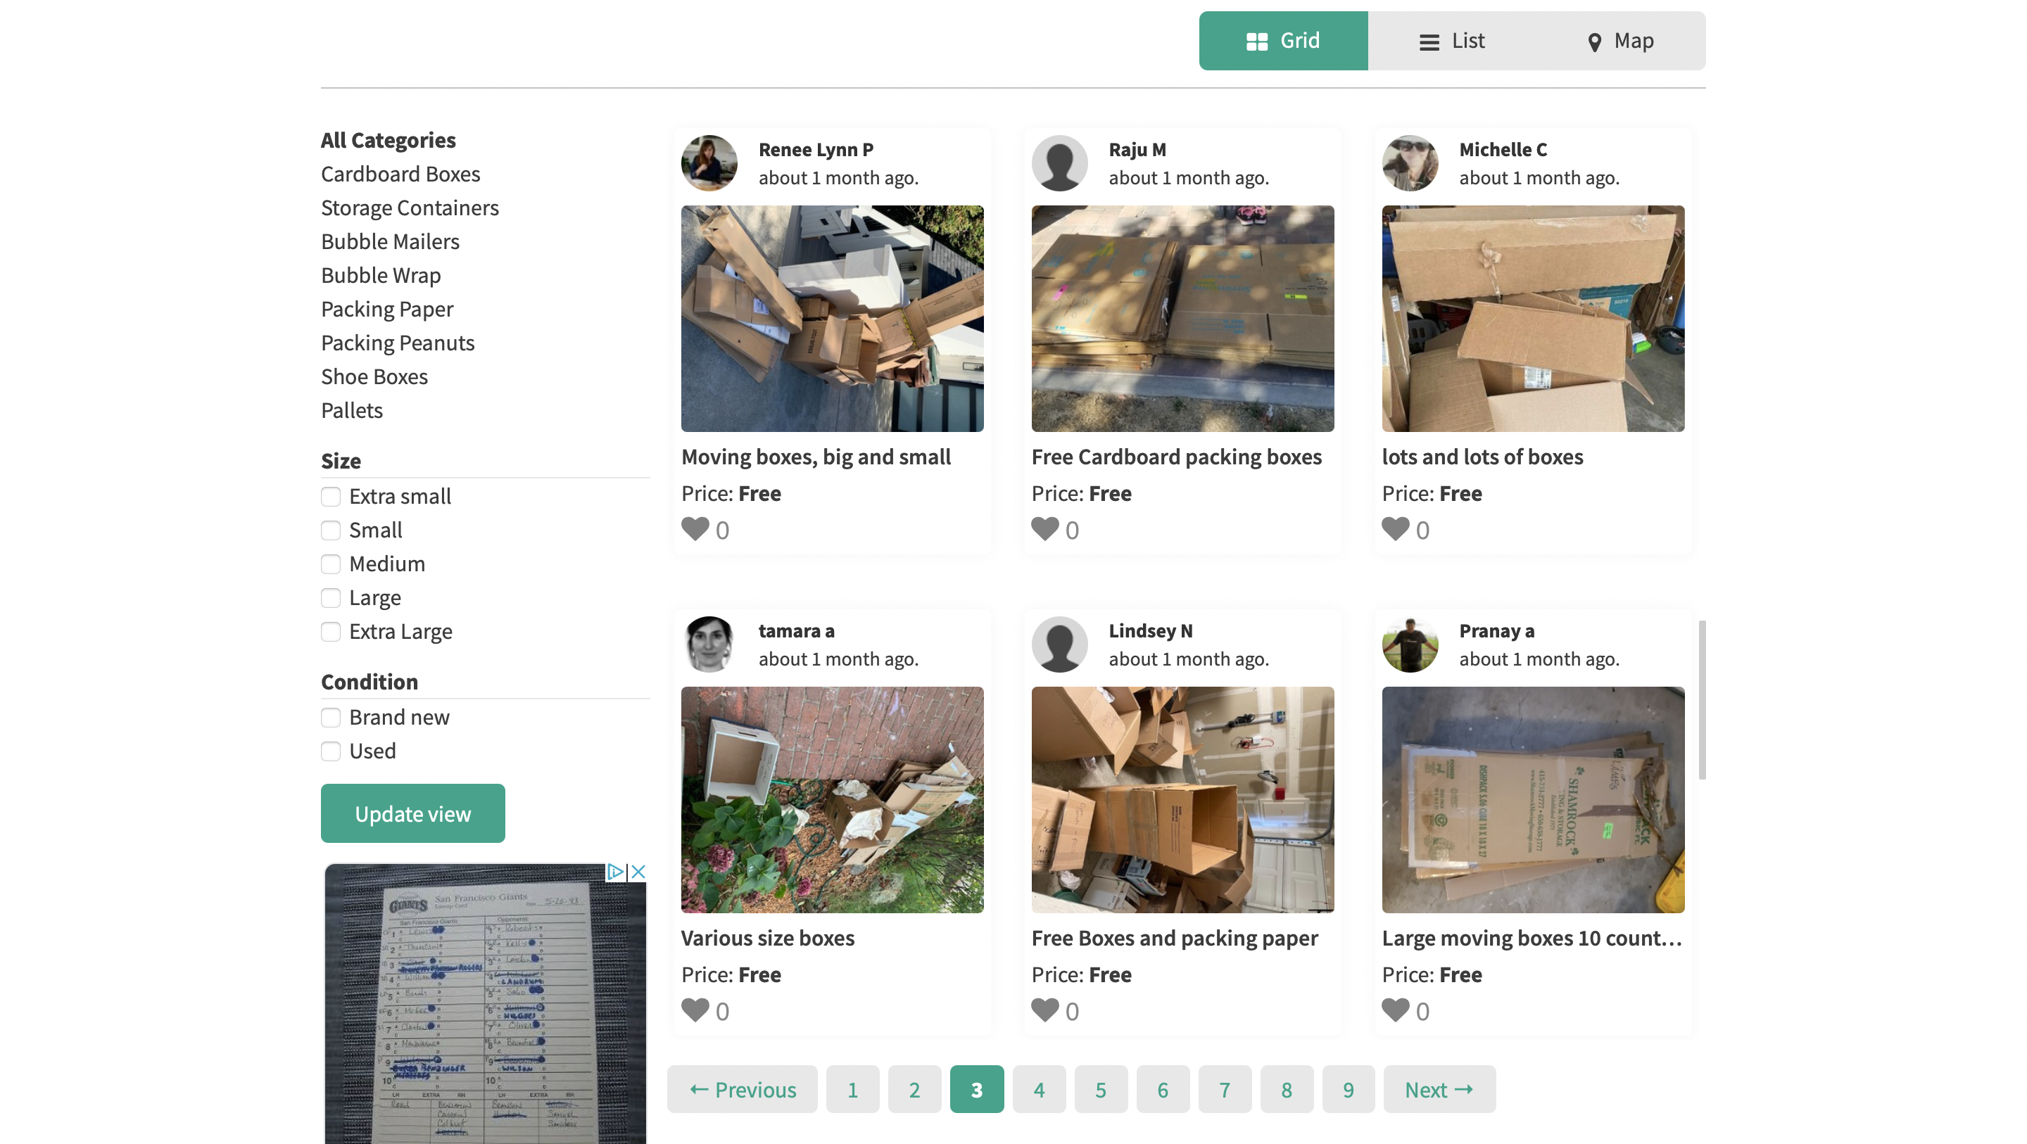Viewport: 2027px width, 1144px height.
Task: Enable the Extra small size checkbox
Action: pyautogui.click(x=331, y=497)
